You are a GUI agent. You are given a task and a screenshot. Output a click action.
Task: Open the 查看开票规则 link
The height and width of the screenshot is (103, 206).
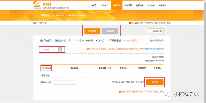[x=158, y=40]
